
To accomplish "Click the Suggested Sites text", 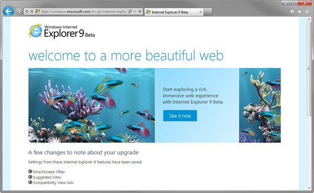I will click(x=47, y=177).
